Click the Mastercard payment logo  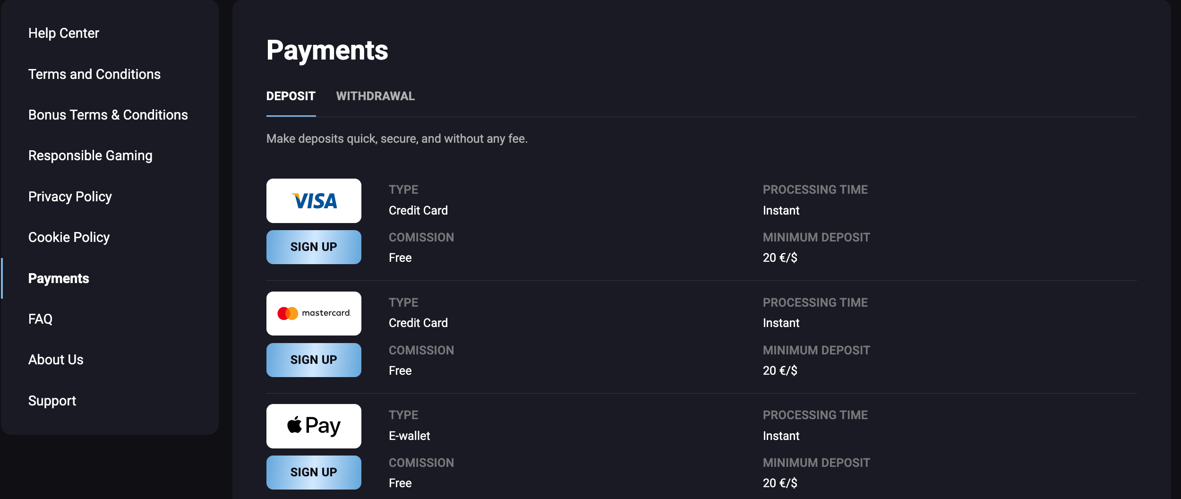click(314, 313)
